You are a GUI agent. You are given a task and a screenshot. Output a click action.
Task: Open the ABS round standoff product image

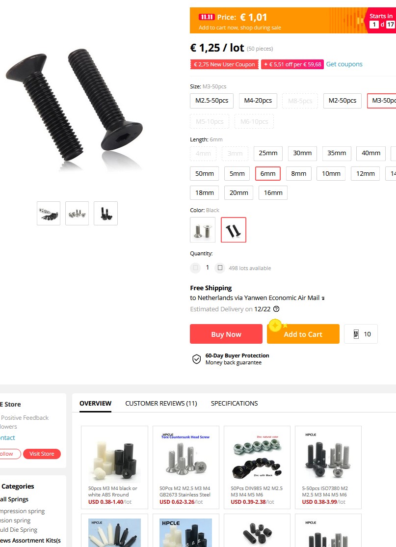pyautogui.click(x=115, y=457)
